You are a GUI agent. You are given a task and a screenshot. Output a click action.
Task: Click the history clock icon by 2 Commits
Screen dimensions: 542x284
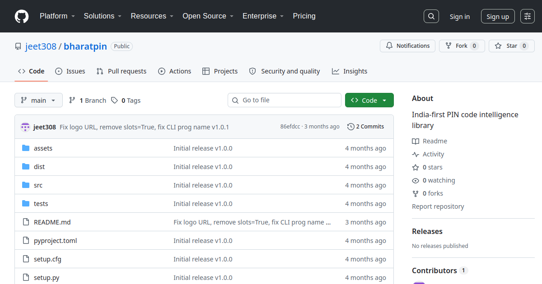[x=351, y=127]
